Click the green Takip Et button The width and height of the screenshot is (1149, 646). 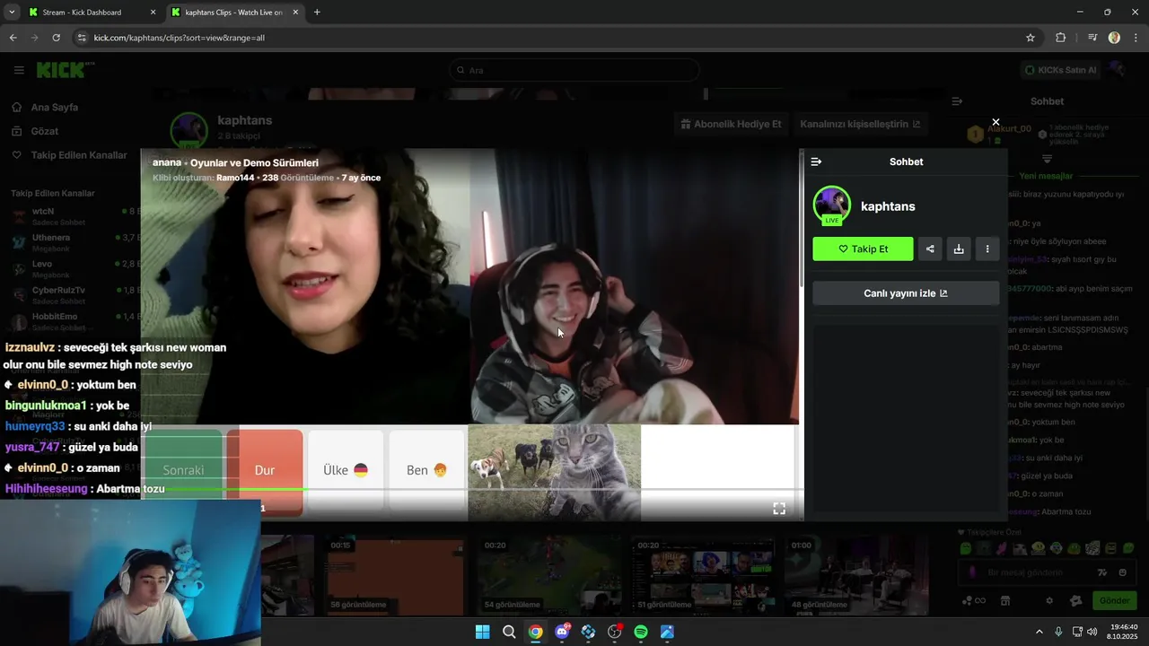(x=863, y=249)
